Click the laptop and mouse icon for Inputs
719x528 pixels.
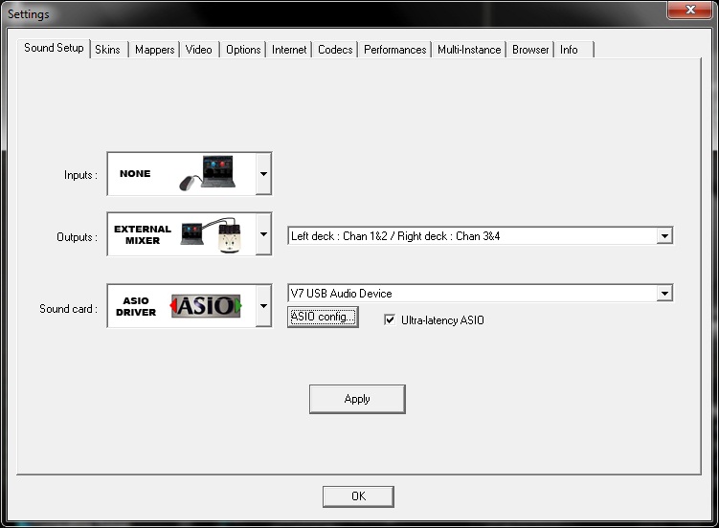(x=207, y=173)
